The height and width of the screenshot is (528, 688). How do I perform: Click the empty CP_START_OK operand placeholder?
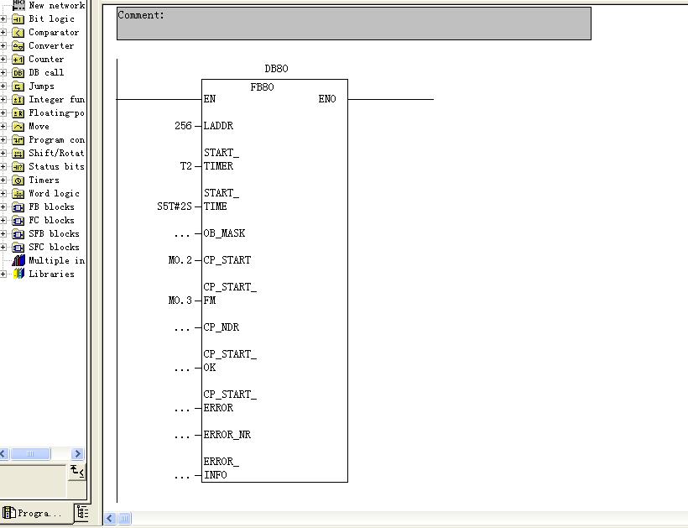click(182, 369)
